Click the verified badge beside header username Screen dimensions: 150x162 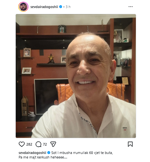(x=61, y=7)
